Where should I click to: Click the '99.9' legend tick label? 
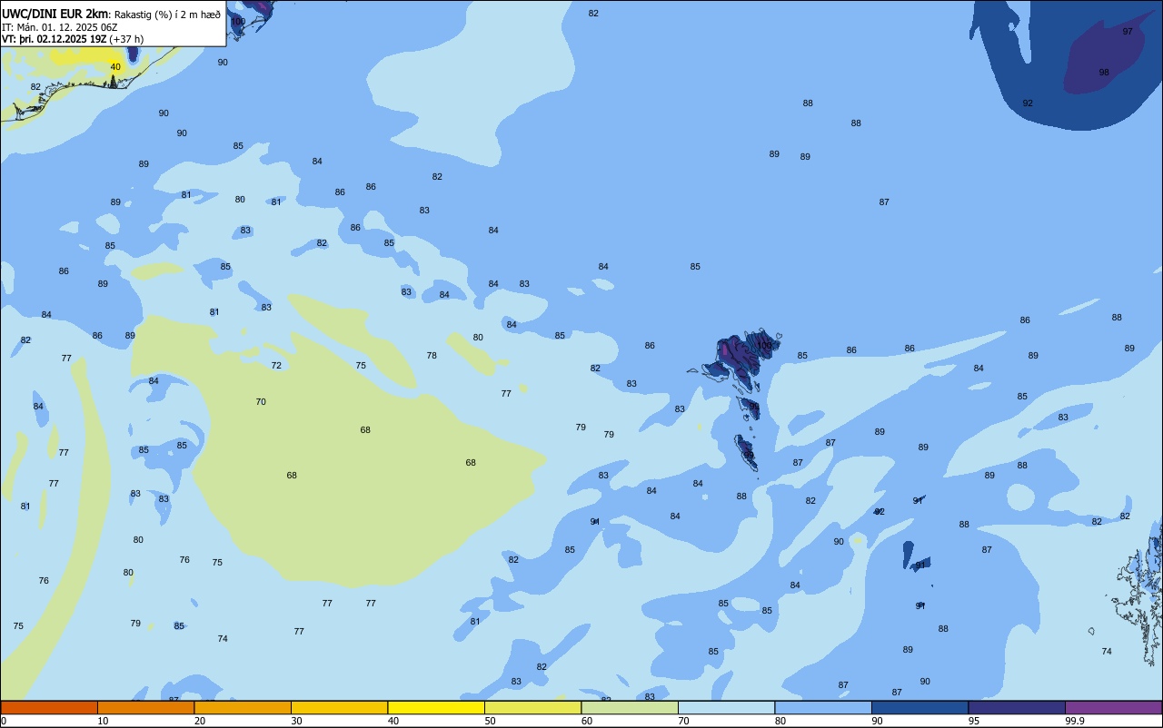(1074, 721)
